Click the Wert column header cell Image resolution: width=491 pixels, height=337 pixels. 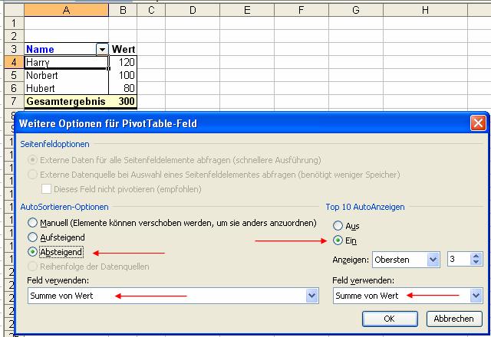tap(123, 49)
